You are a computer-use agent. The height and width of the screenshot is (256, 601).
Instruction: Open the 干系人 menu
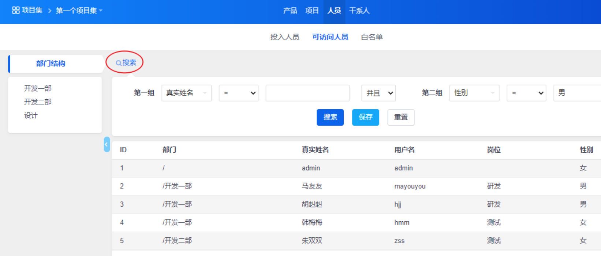point(359,11)
